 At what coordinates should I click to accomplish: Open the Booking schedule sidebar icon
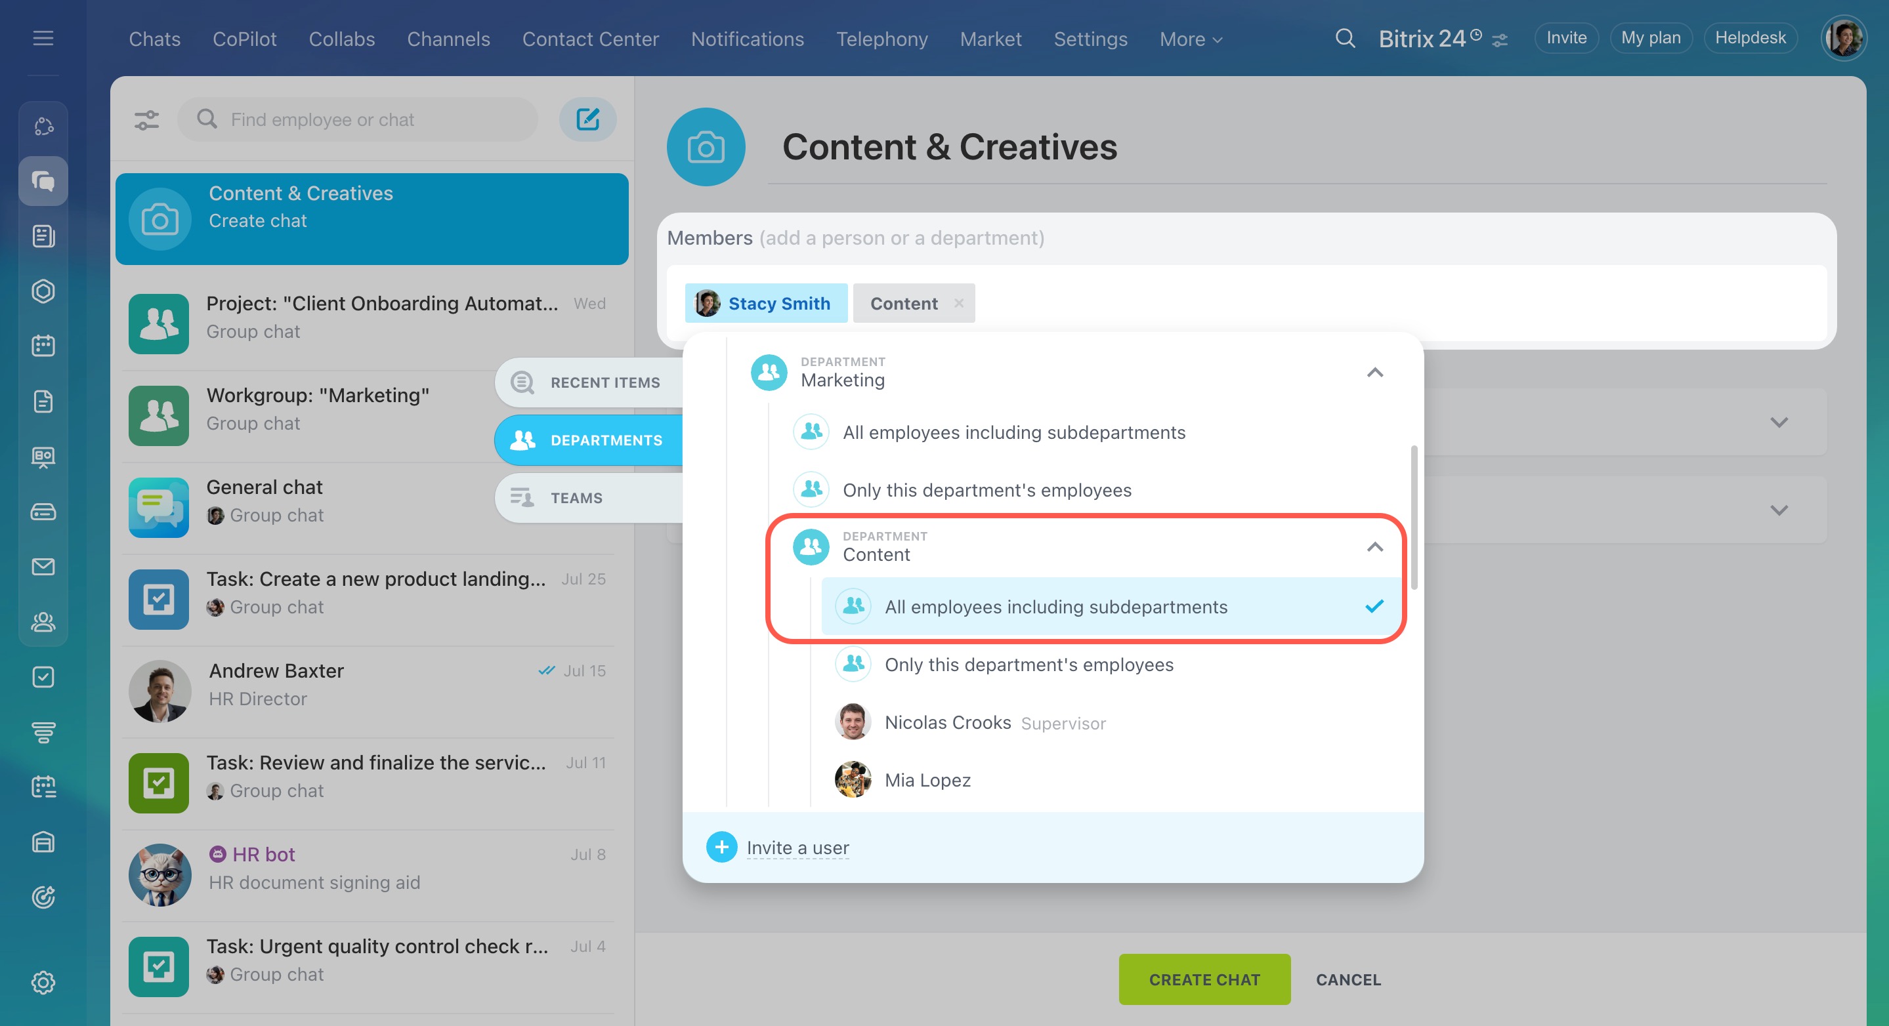(43, 787)
